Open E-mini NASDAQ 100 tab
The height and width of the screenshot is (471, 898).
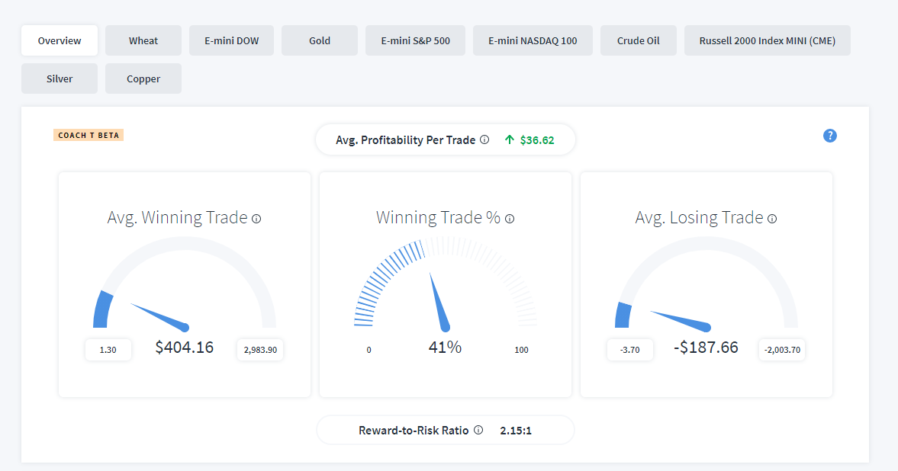pyautogui.click(x=533, y=40)
